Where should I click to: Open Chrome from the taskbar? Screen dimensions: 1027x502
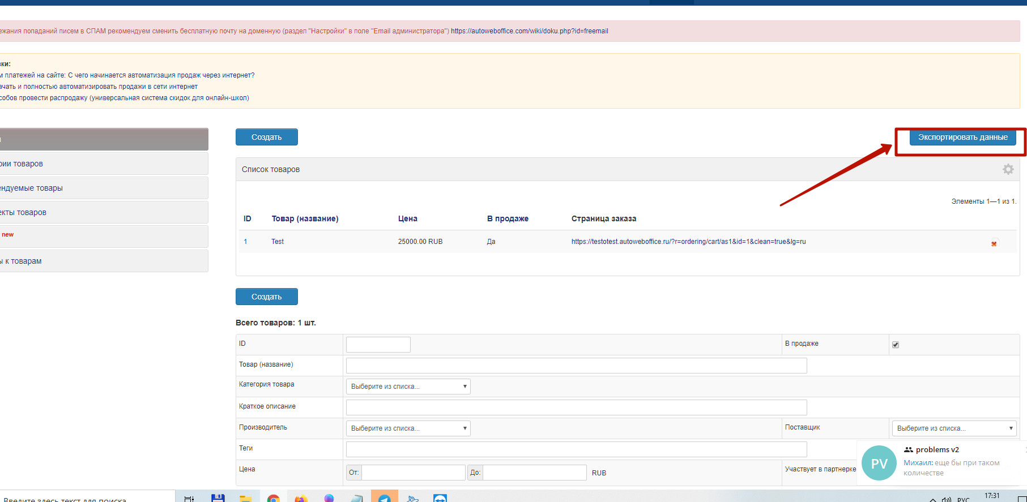pos(274,498)
